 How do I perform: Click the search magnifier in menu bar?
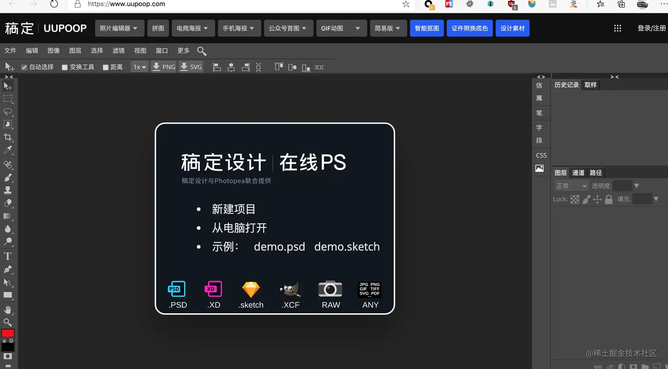(201, 51)
